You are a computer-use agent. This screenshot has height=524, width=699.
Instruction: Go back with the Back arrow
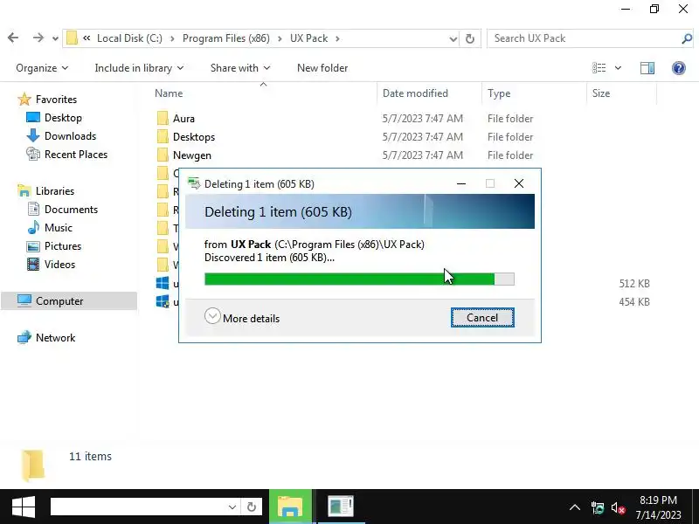click(13, 38)
